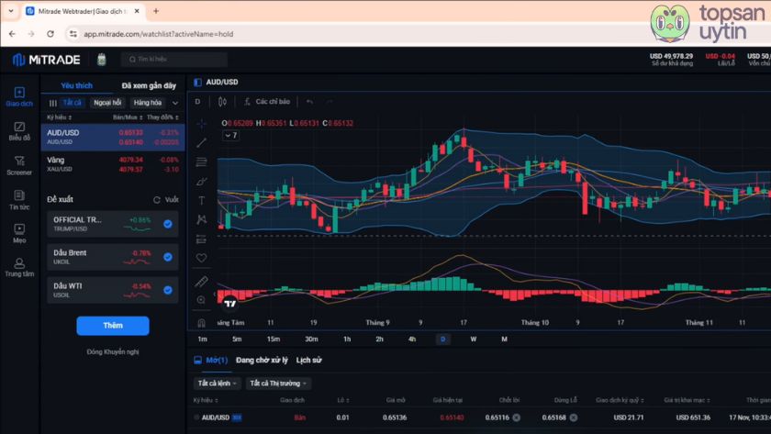Reload the browser page

[50, 34]
